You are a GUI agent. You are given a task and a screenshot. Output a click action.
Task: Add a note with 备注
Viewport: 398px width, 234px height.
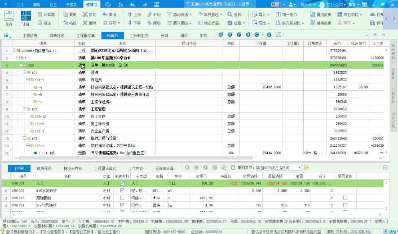tap(44, 23)
